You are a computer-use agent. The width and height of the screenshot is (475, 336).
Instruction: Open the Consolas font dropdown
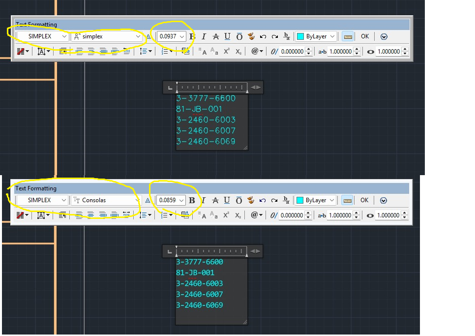(x=137, y=200)
